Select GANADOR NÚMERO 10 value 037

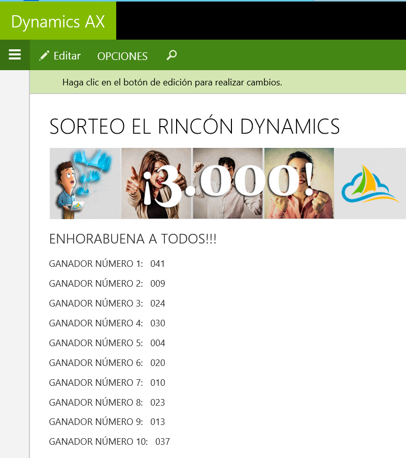coord(162,442)
